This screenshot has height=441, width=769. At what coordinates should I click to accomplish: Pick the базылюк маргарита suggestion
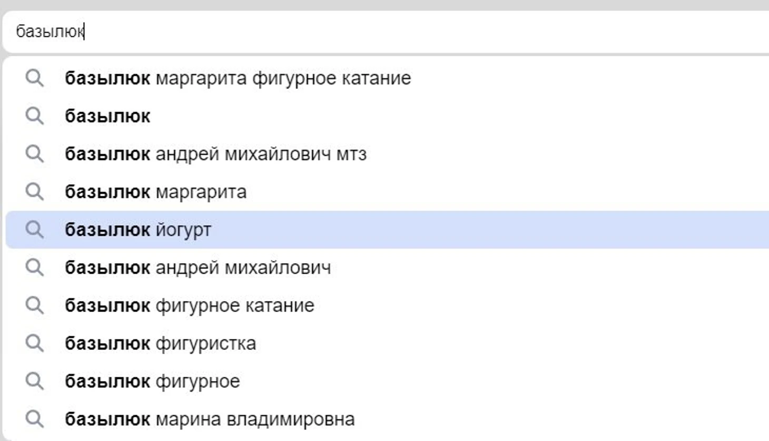[x=155, y=192]
